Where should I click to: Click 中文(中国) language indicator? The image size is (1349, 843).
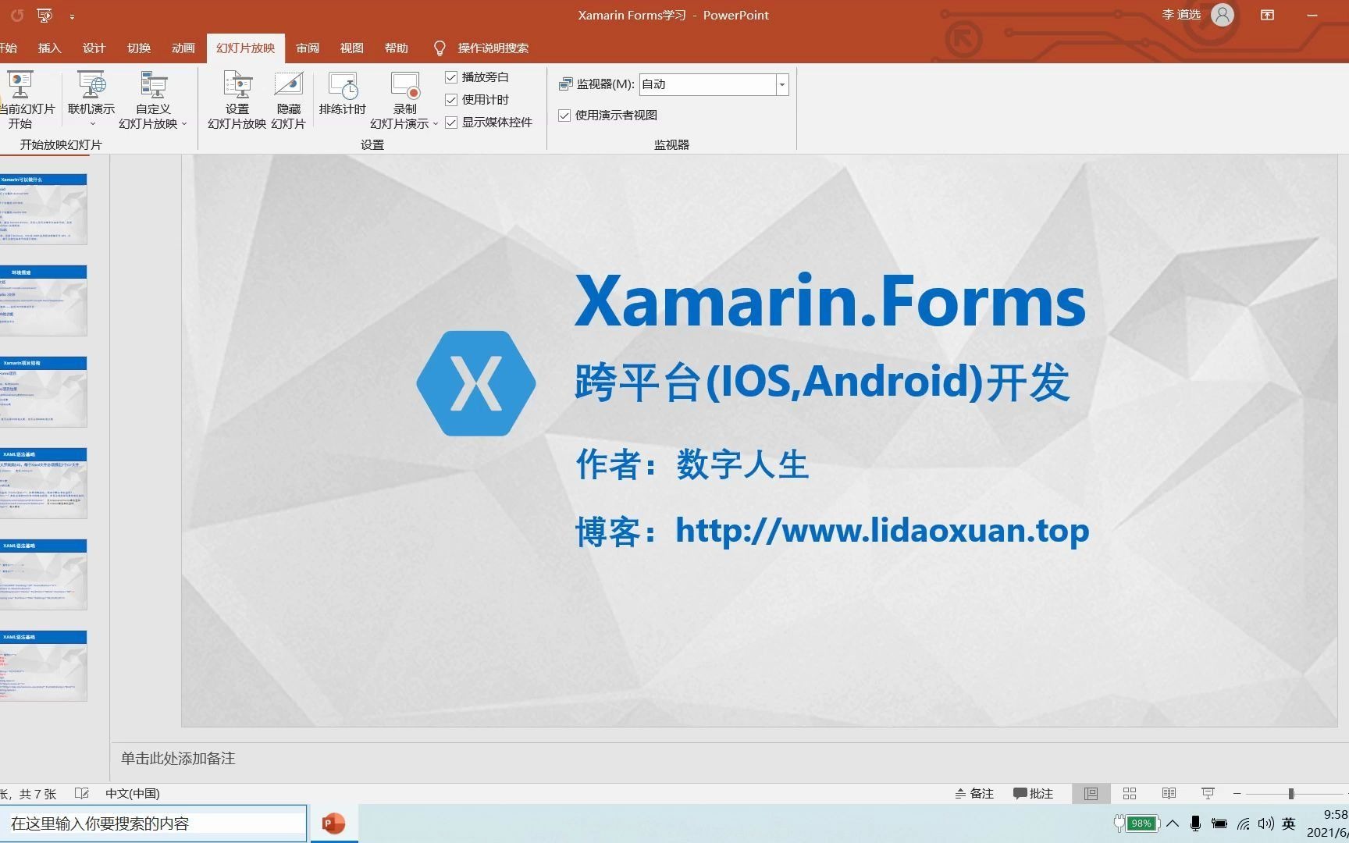point(133,794)
